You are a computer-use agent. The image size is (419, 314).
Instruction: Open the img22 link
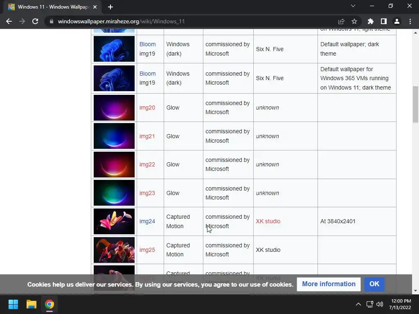click(147, 164)
